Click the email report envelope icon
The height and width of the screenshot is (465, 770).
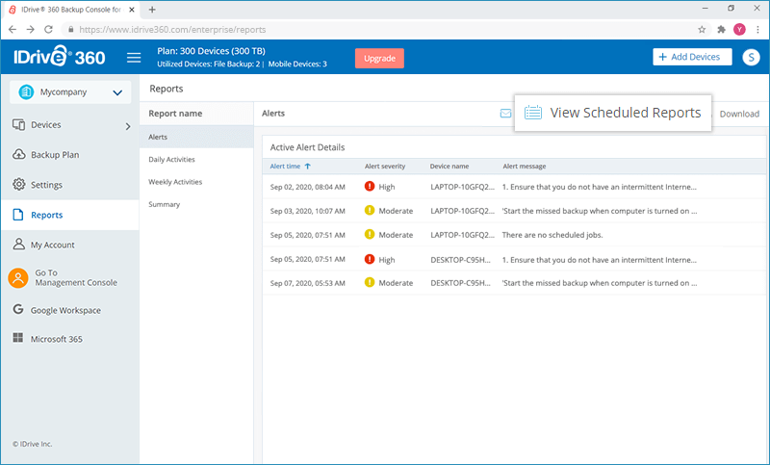[x=505, y=114]
